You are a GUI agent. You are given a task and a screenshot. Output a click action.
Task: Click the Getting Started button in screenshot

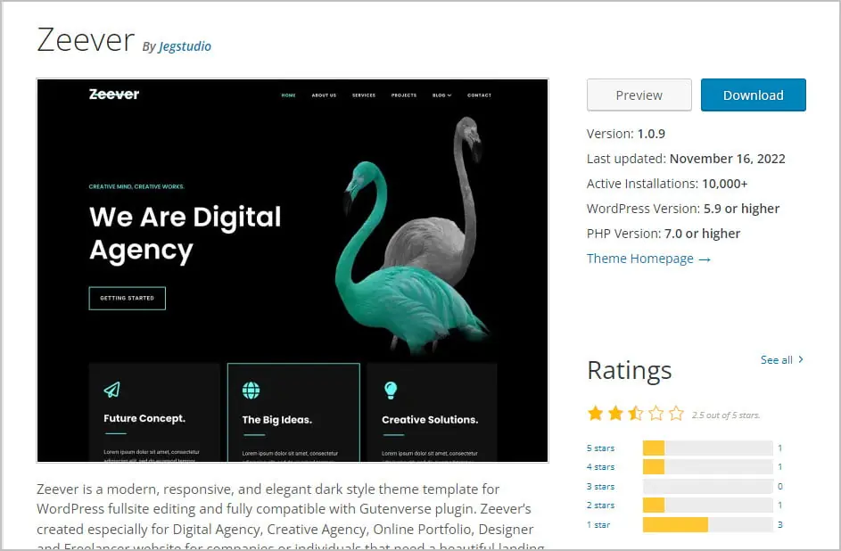pyautogui.click(x=128, y=298)
